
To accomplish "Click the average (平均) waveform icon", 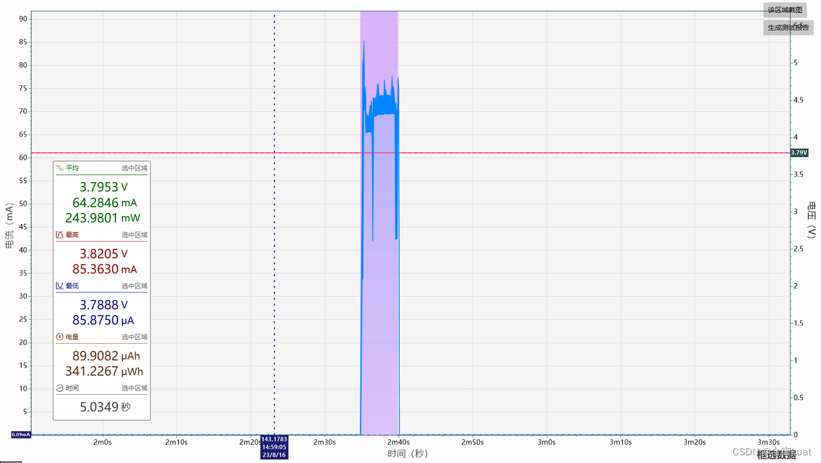I will (60, 168).
